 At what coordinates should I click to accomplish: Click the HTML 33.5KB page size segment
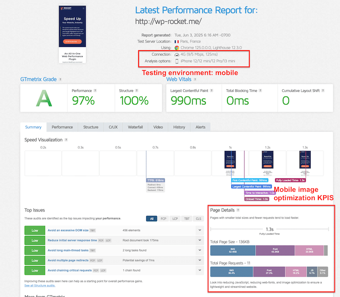309,251
